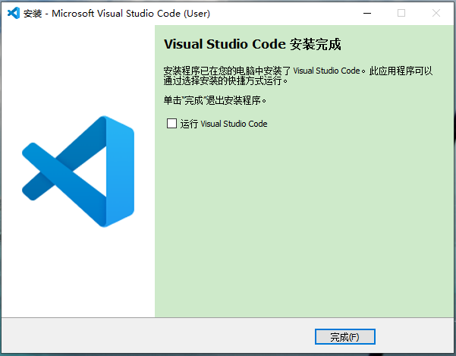Click the disabled maximize button in title bar

click(x=401, y=13)
